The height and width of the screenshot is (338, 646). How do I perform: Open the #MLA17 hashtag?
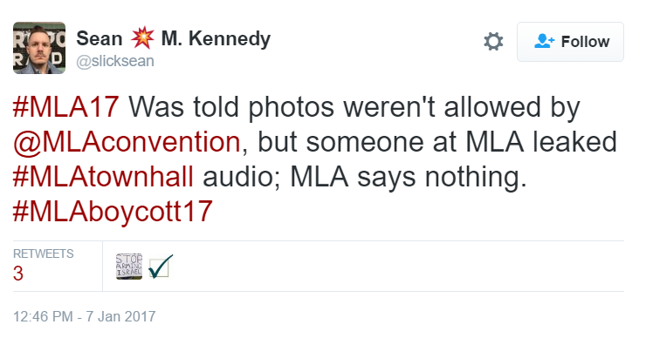[x=66, y=107]
